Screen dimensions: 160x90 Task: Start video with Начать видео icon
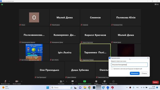click(x=17, y=81)
